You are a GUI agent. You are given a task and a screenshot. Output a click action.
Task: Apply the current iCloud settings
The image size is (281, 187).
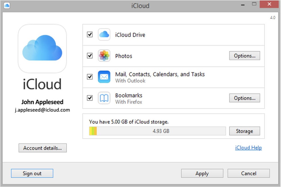(x=202, y=173)
